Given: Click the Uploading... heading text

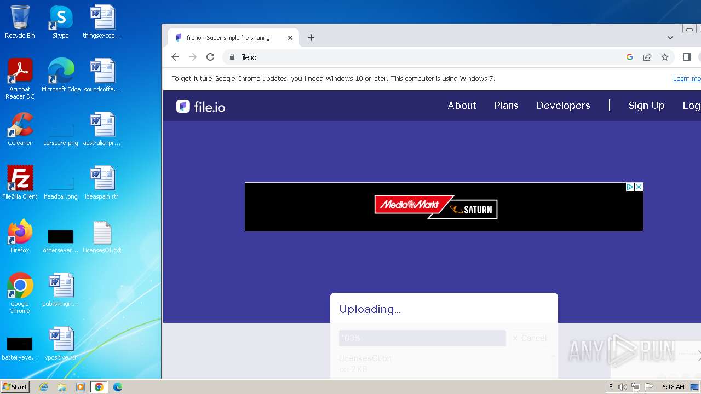Looking at the screenshot, I should point(370,309).
